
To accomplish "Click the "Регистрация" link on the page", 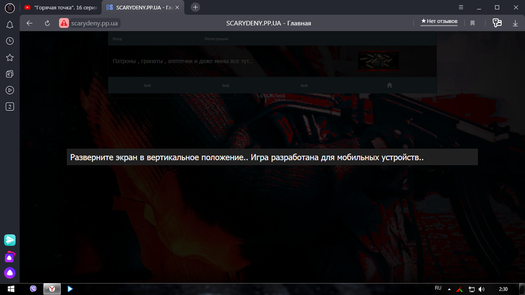I will pyautogui.click(x=216, y=39).
